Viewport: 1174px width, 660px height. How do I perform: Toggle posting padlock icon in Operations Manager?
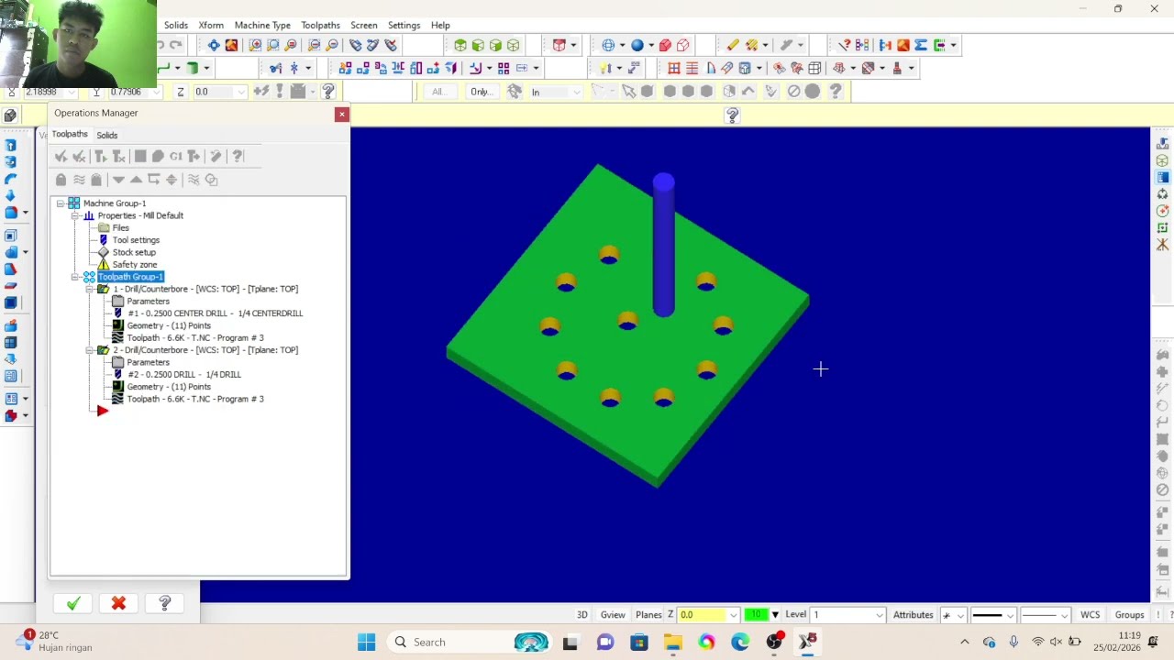point(96,180)
